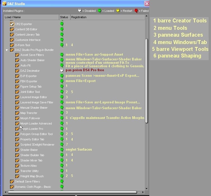Screen dimensions: 211x196
Task: Click the vertical scrollbar thumb of the plugin list
Action: point(147,81)
